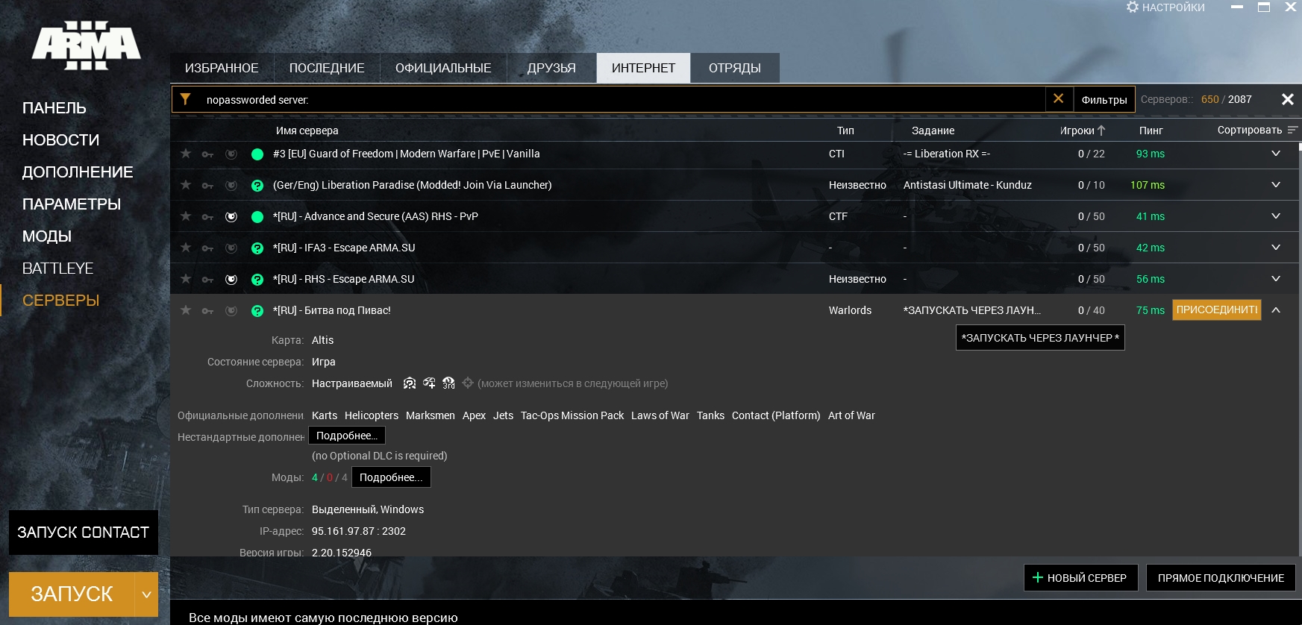
Task: Click the key icon on RHS Escape row
Action: (x=207, y=280)
